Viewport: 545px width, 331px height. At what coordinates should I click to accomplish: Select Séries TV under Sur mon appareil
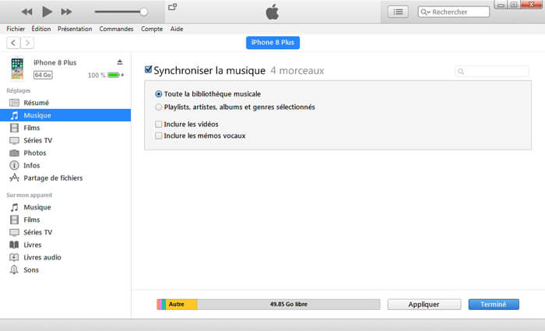tap(65, 232)
